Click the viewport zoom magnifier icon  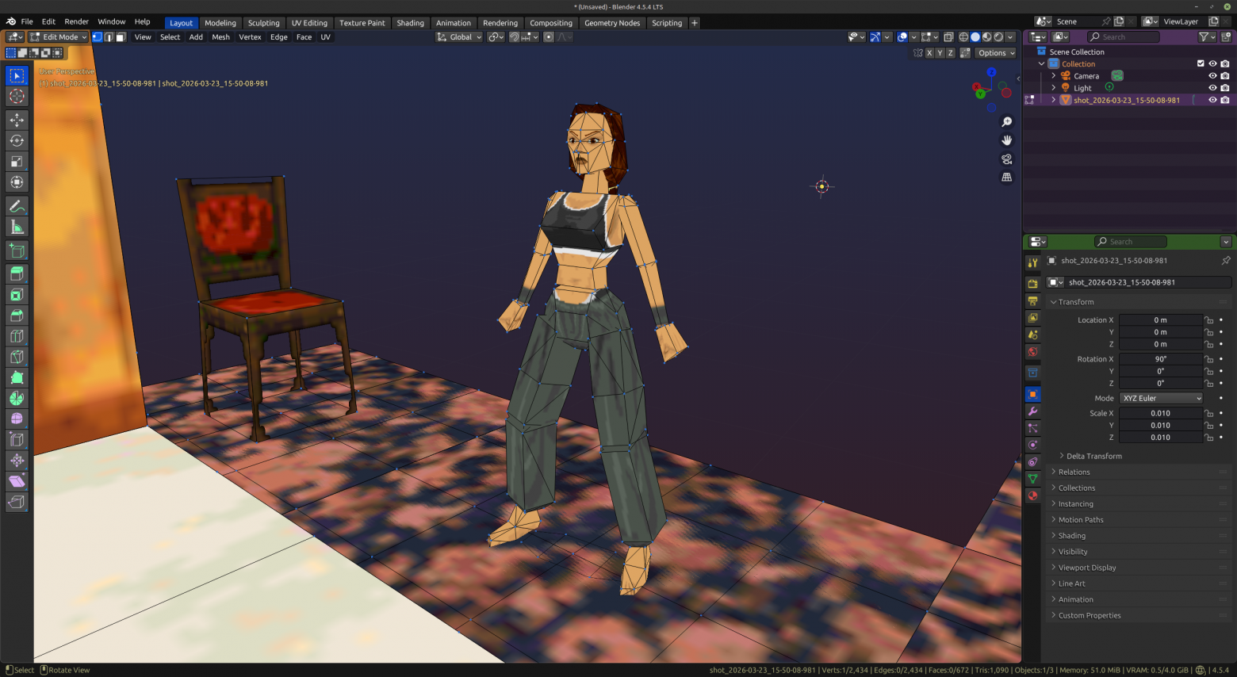click(x=1006, y=122)
